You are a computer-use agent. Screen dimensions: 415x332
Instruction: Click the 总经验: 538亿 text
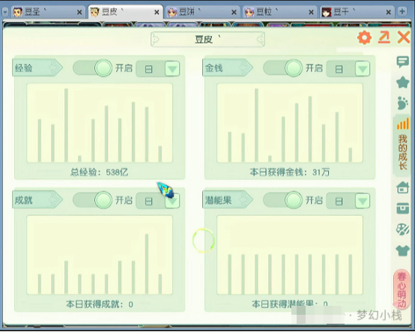(x=99, y=172)
